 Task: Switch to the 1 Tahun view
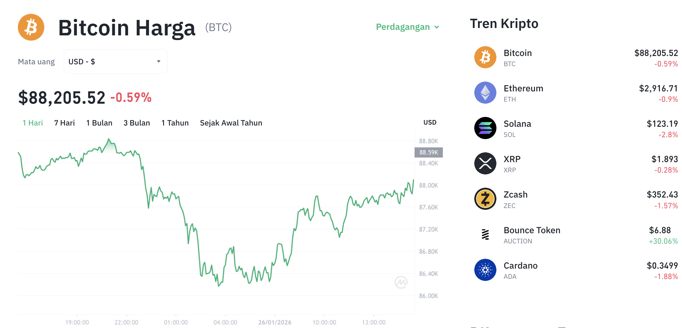(x=175, y=123)
